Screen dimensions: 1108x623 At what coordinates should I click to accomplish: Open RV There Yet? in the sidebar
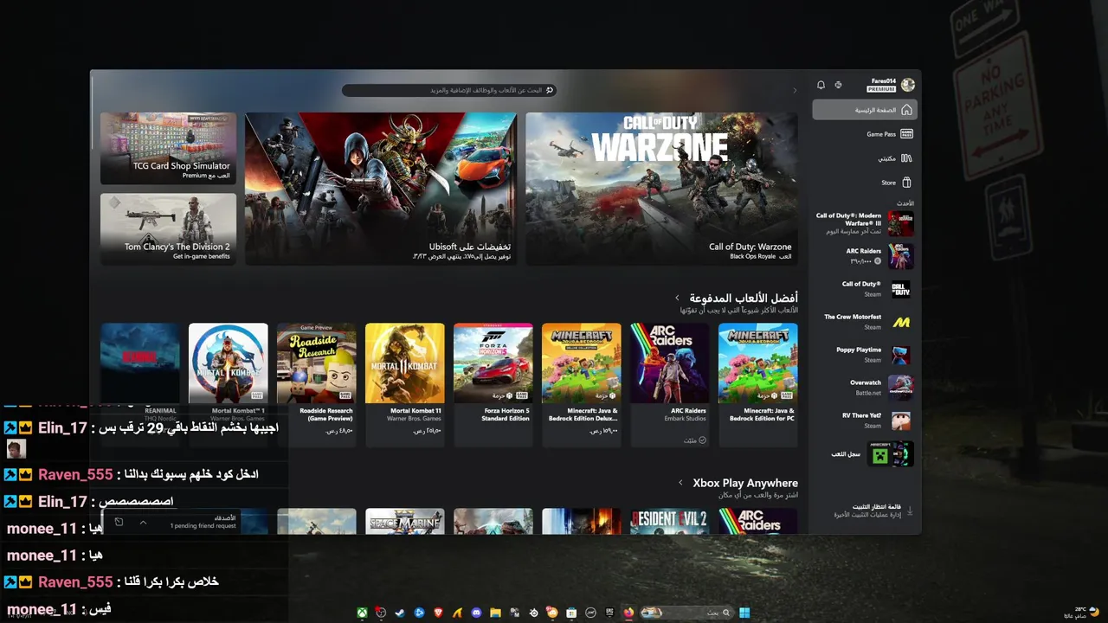[x=865, y=421]
